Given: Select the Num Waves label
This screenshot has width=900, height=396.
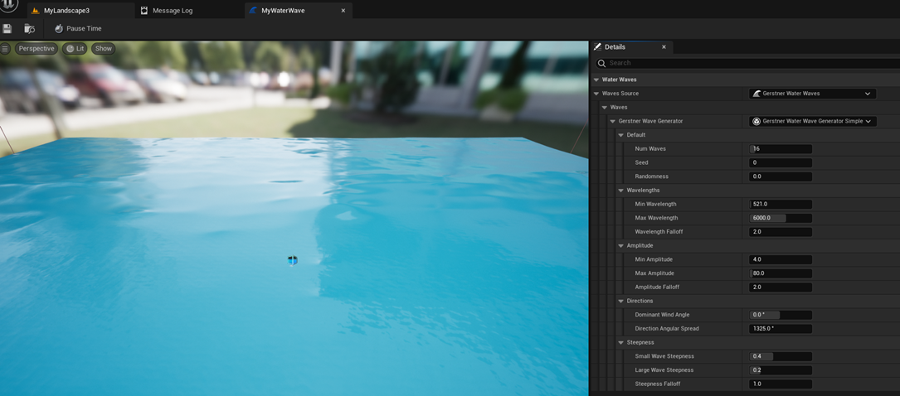Looking at the screenshot, I should point(650,149).
